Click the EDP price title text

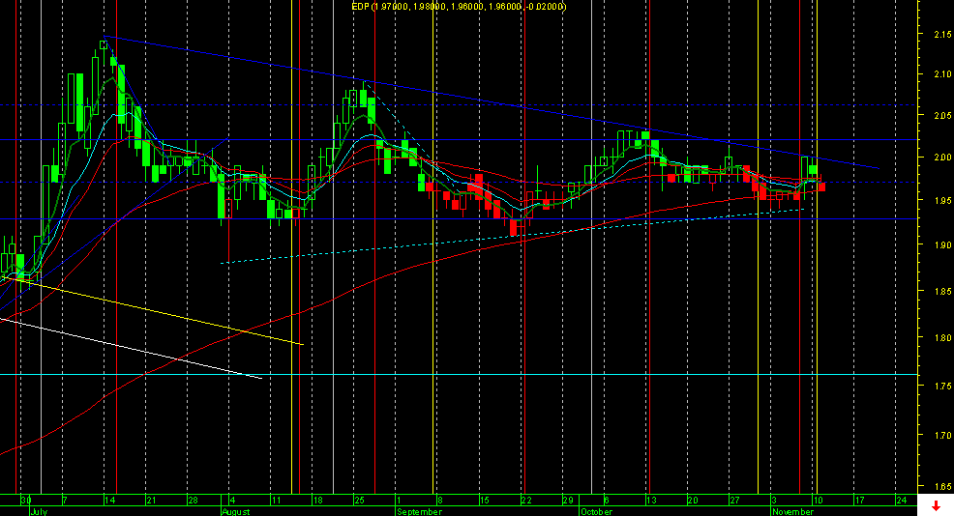[459, 7]
